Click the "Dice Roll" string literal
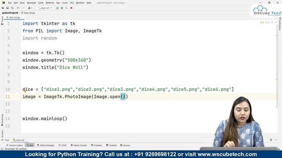Image resolution: width=282 pixels, height=158 pixels. [x=71, y=67]
